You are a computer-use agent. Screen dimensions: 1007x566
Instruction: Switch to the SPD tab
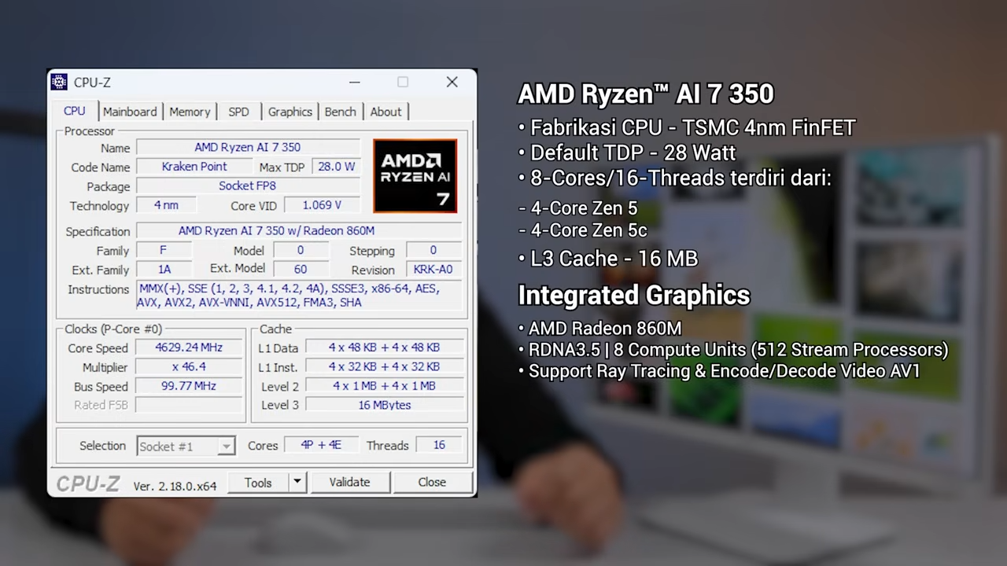click(x=238, y=112)
